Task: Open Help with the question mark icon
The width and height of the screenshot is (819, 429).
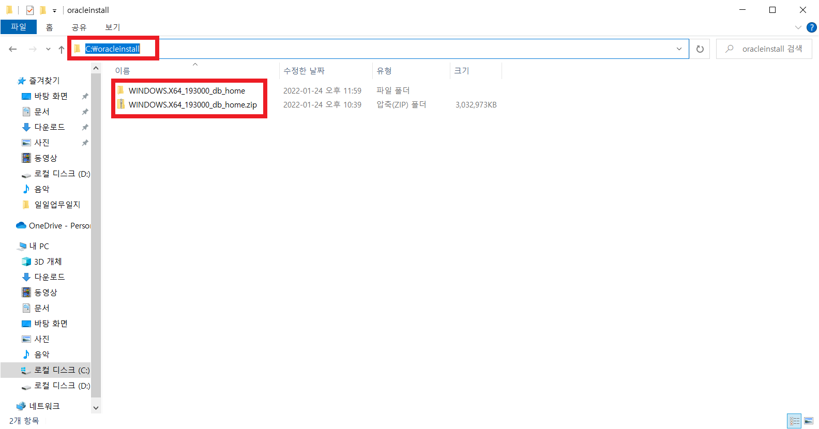Action: (812, 27)
